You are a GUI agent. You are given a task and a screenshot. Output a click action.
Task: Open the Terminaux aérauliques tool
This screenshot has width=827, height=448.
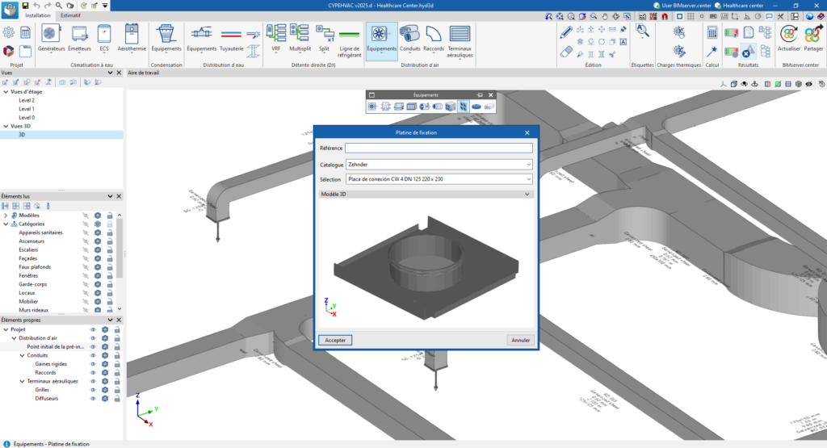pos(460,41)
